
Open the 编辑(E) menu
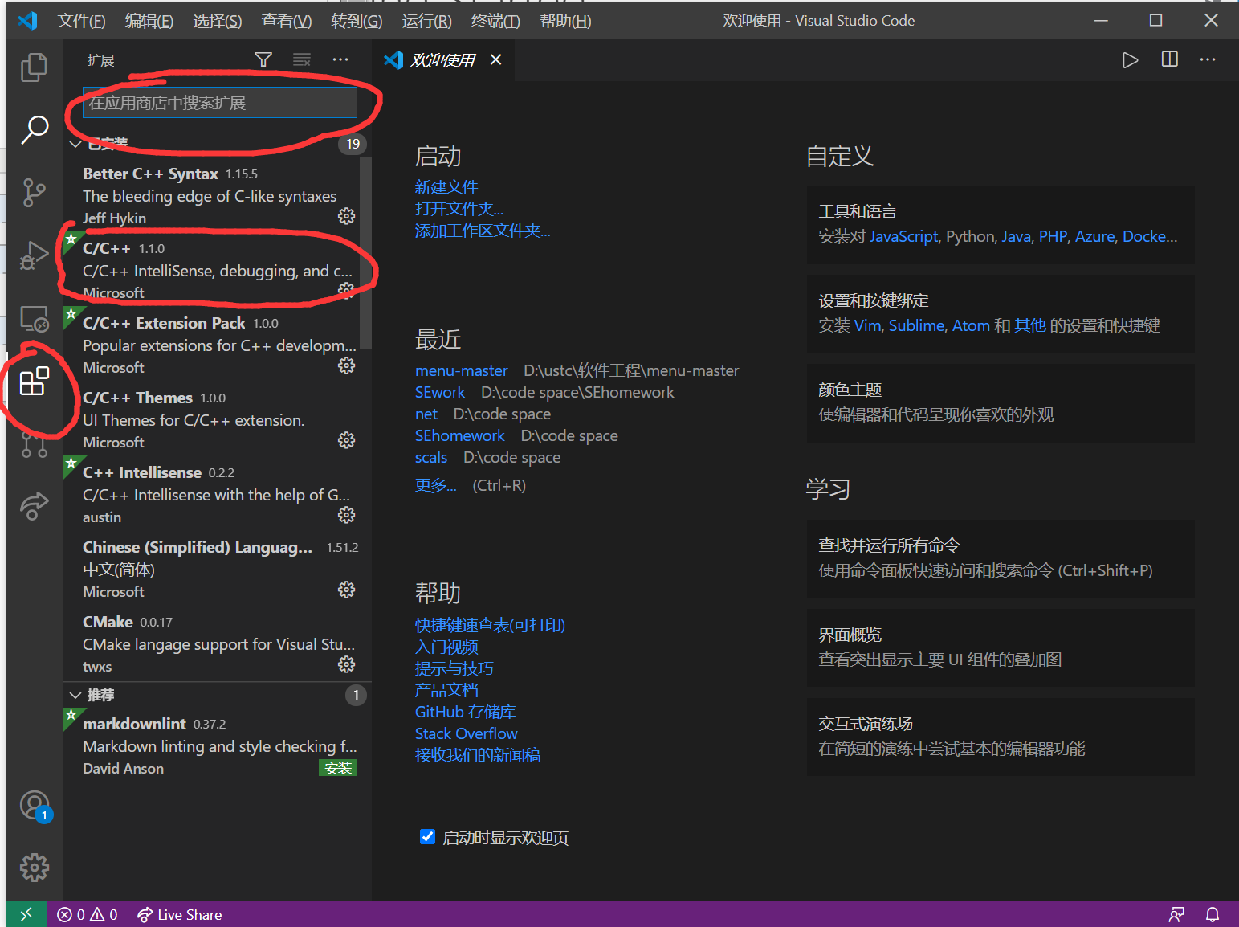tap(149, 21)
